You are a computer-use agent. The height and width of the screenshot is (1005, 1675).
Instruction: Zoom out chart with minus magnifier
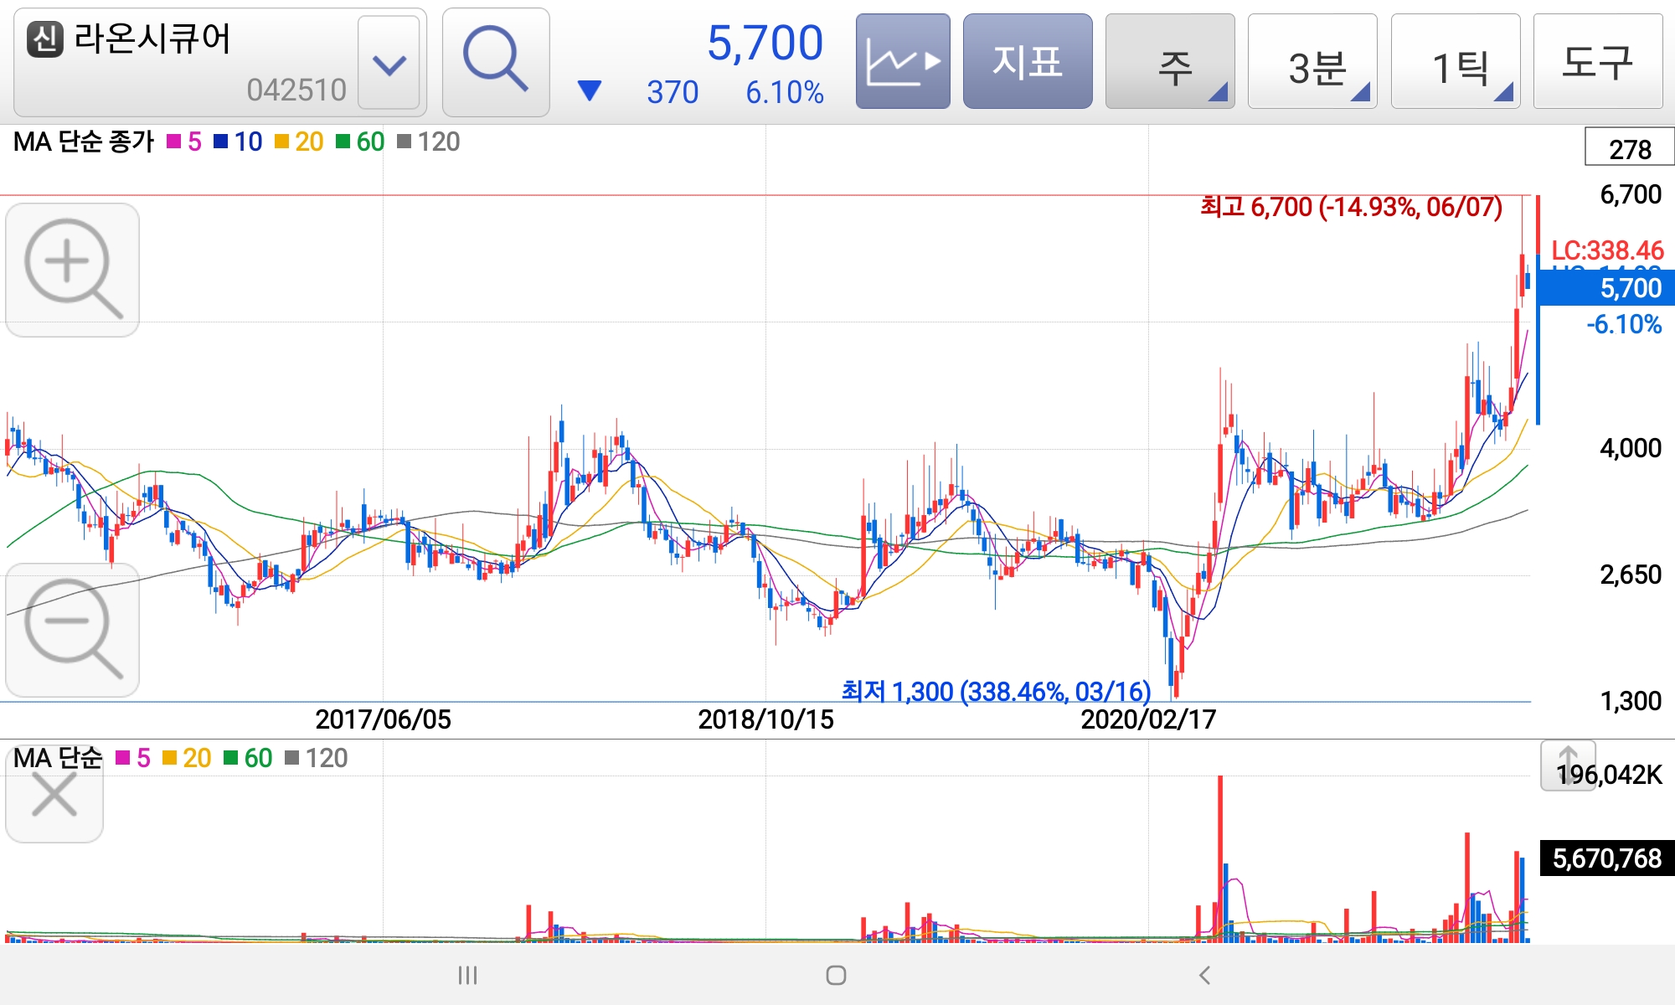click(x=72, y=630)
